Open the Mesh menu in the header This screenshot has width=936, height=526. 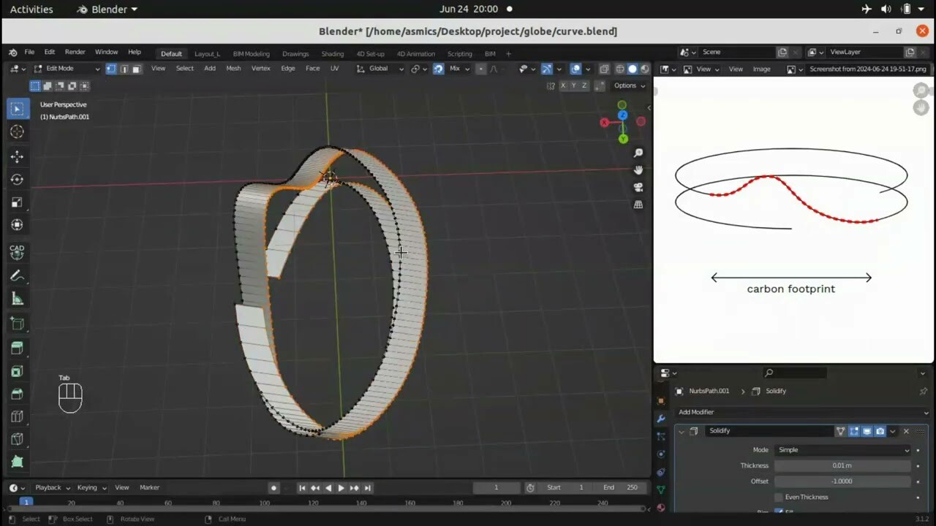coord(233,68)
